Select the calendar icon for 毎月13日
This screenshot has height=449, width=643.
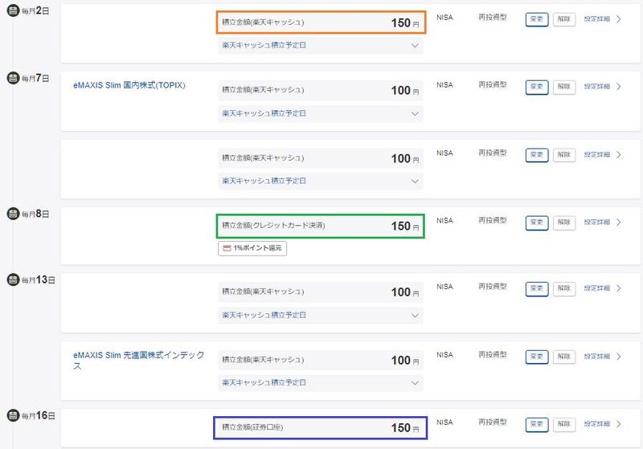coord(12,279)
